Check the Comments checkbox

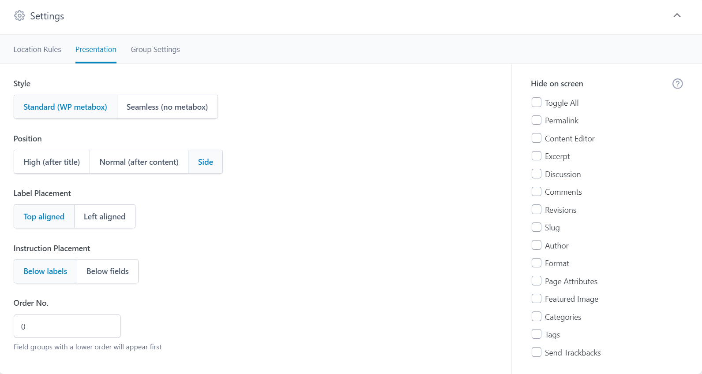537,191
